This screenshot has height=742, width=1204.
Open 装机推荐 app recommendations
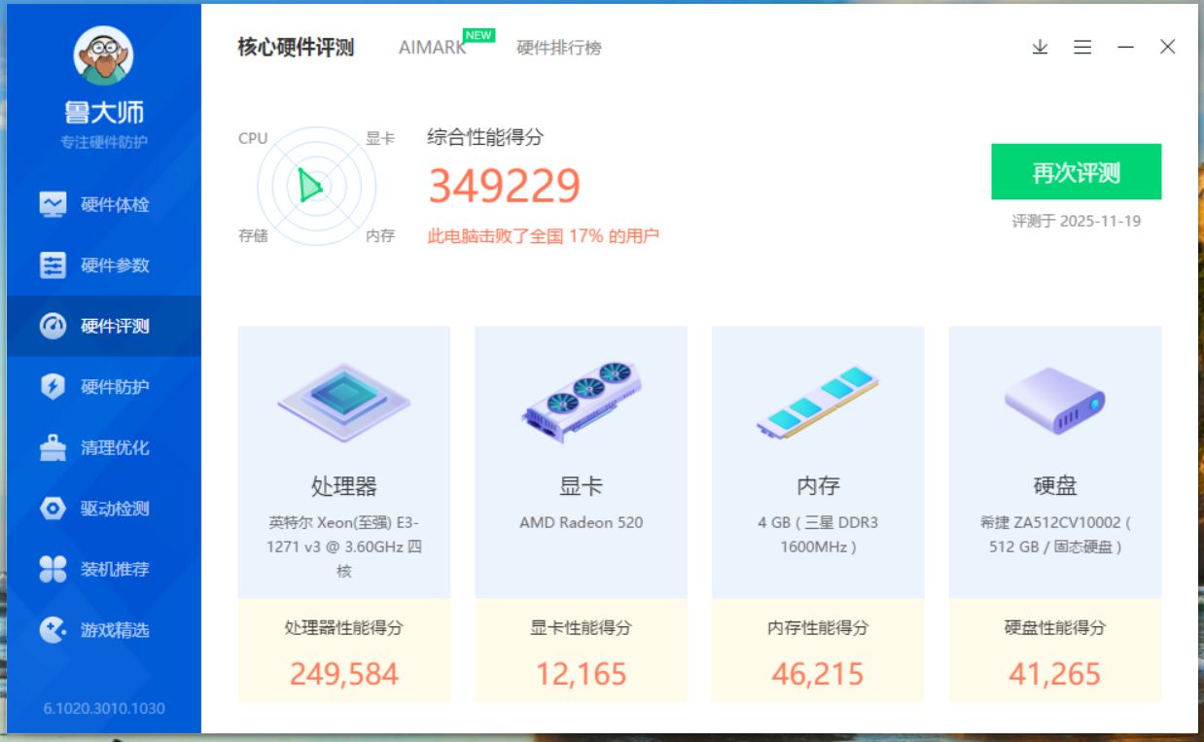point(104,570)
